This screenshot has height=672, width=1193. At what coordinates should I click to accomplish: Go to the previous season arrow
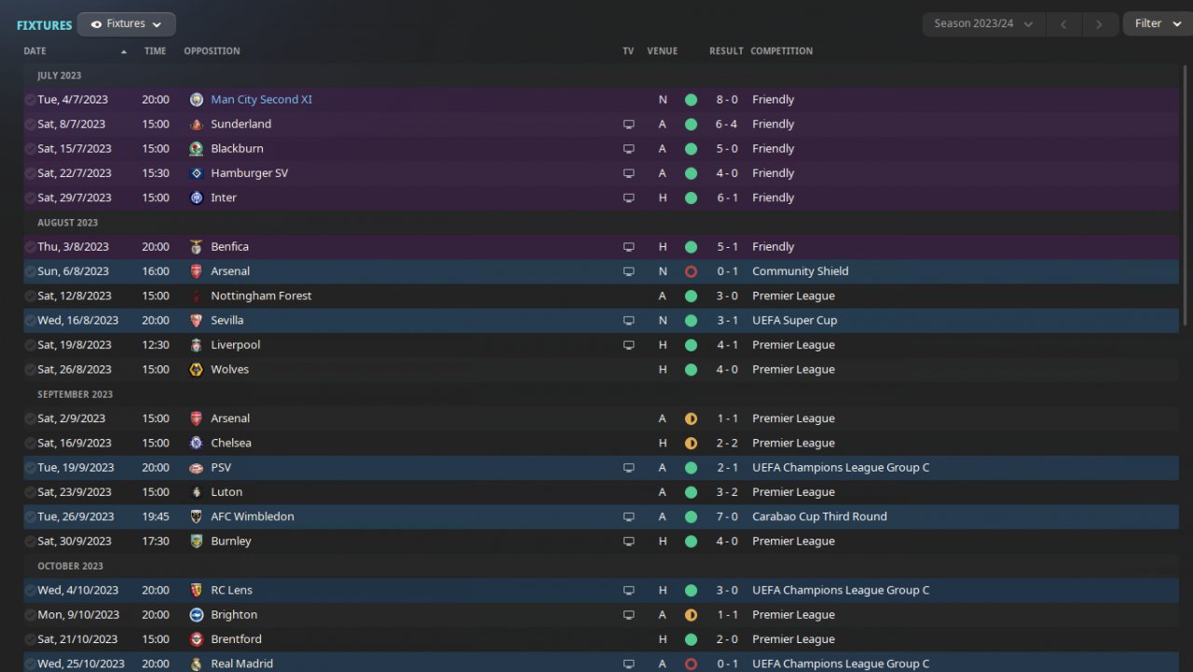pos(1063,24)
